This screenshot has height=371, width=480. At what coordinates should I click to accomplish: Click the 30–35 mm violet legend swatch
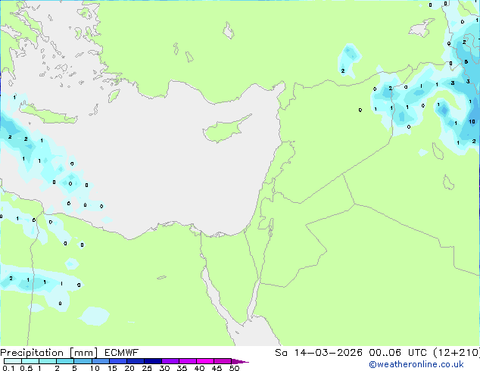coord(170,361)
